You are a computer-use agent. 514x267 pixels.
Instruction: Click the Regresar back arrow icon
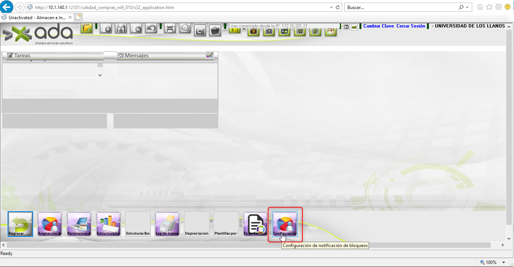(x=20, y=224)
